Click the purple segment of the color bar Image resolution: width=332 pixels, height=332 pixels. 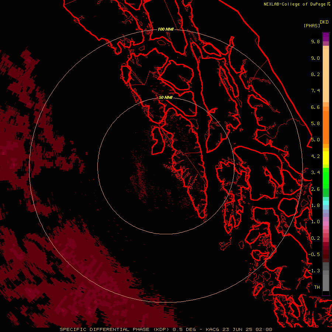pyautogui.click(x=326, y=37)
